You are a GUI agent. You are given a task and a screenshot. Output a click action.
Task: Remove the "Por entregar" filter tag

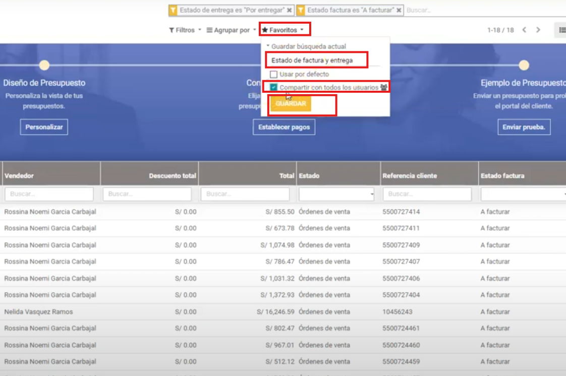pos(289,10)
